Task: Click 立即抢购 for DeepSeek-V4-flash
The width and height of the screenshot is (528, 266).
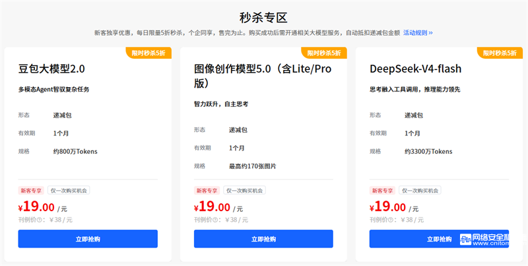Action: coord(439,239)
